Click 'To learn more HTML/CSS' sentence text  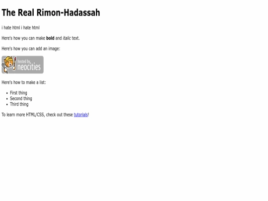pyautogui.click(x=37, y=115)
